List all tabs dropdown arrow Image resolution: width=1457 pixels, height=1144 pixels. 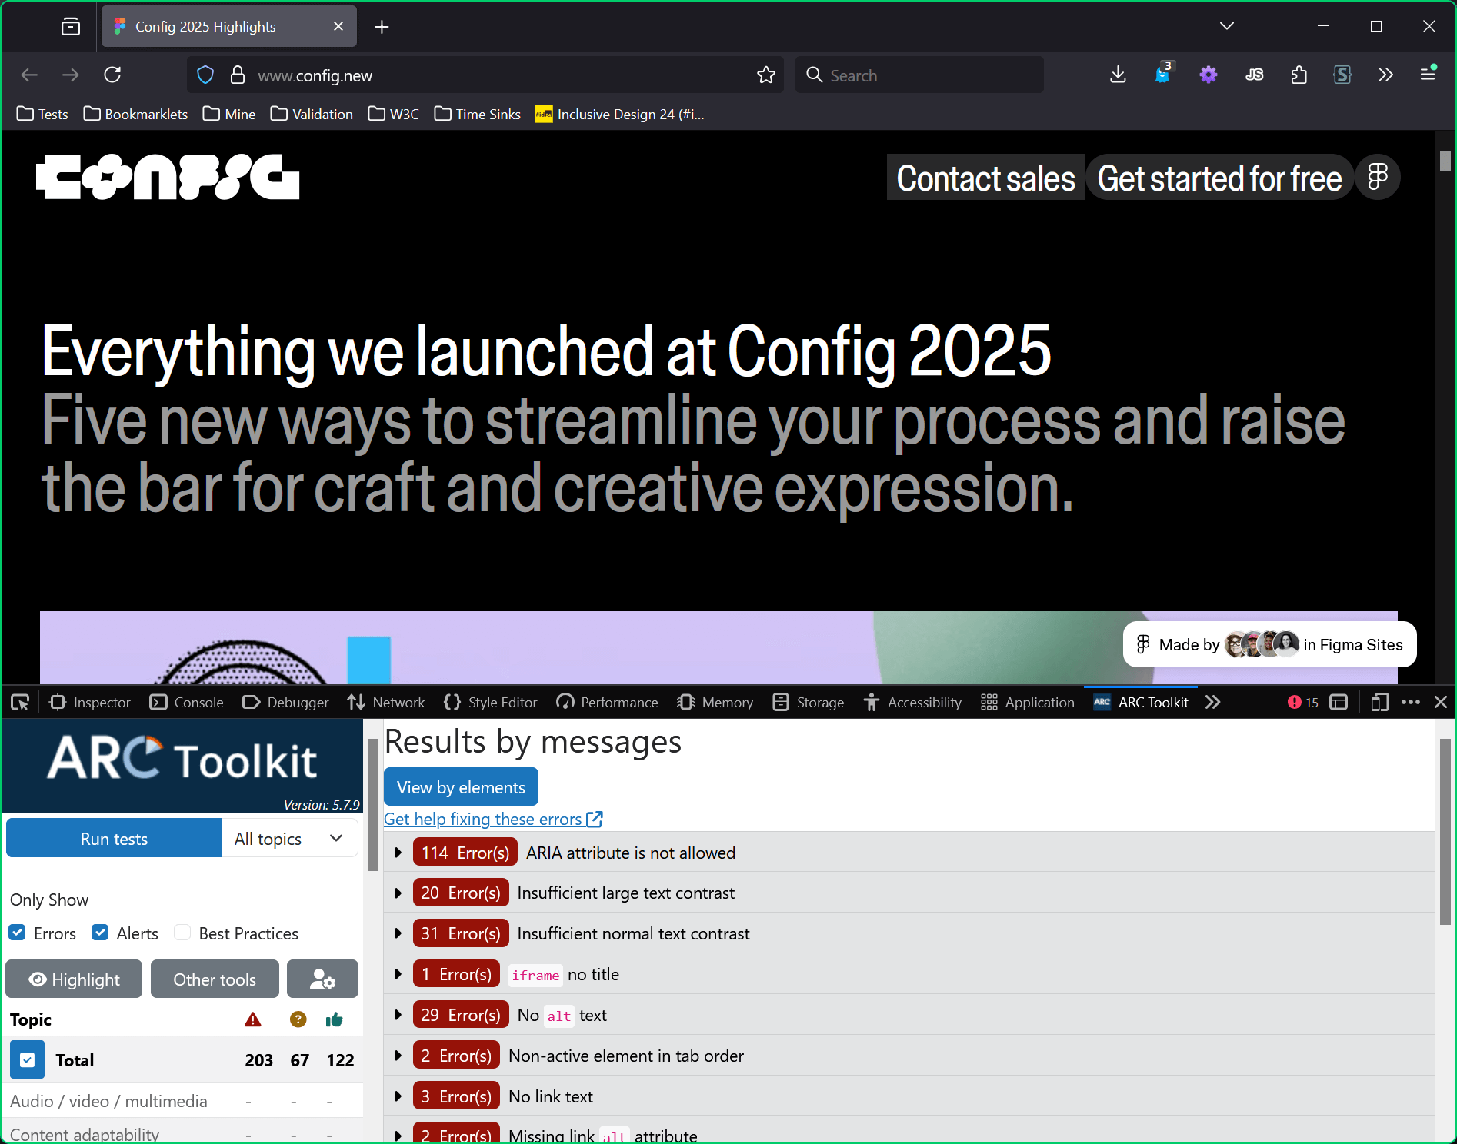pos(1227,26)
